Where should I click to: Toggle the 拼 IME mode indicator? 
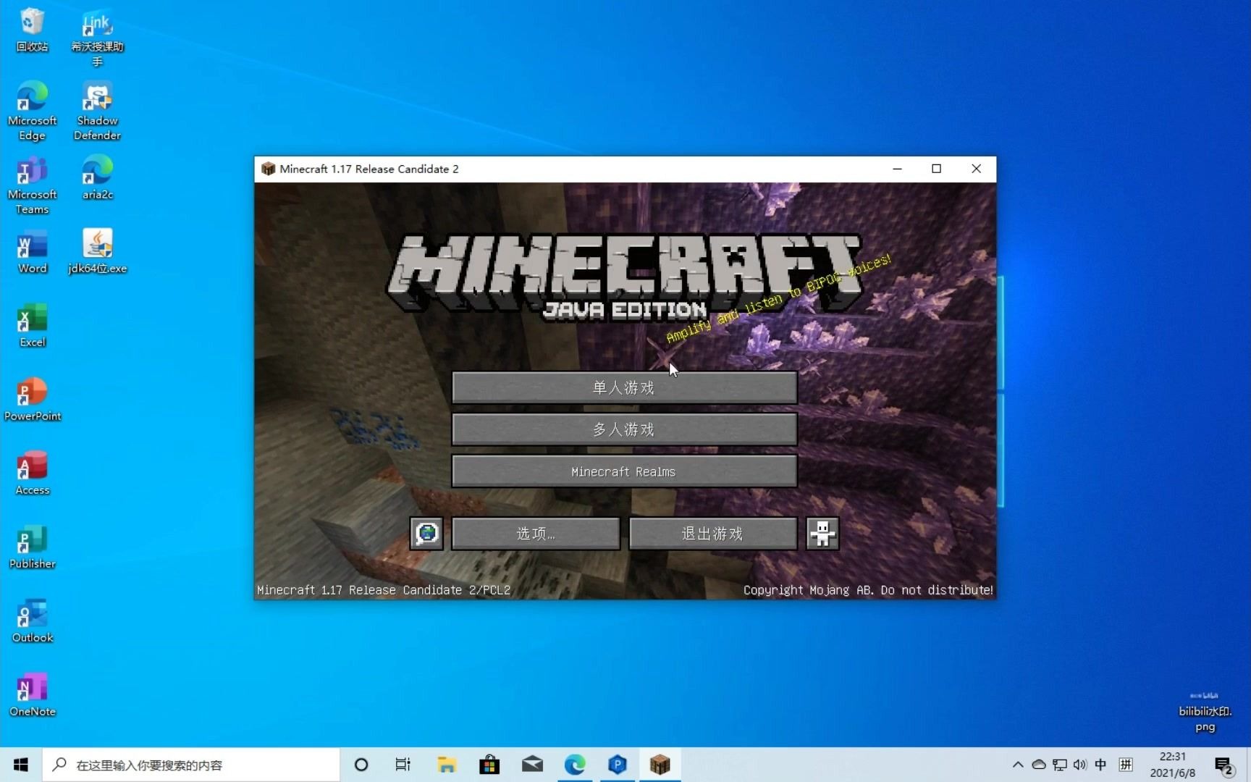tap(1126, 765)
